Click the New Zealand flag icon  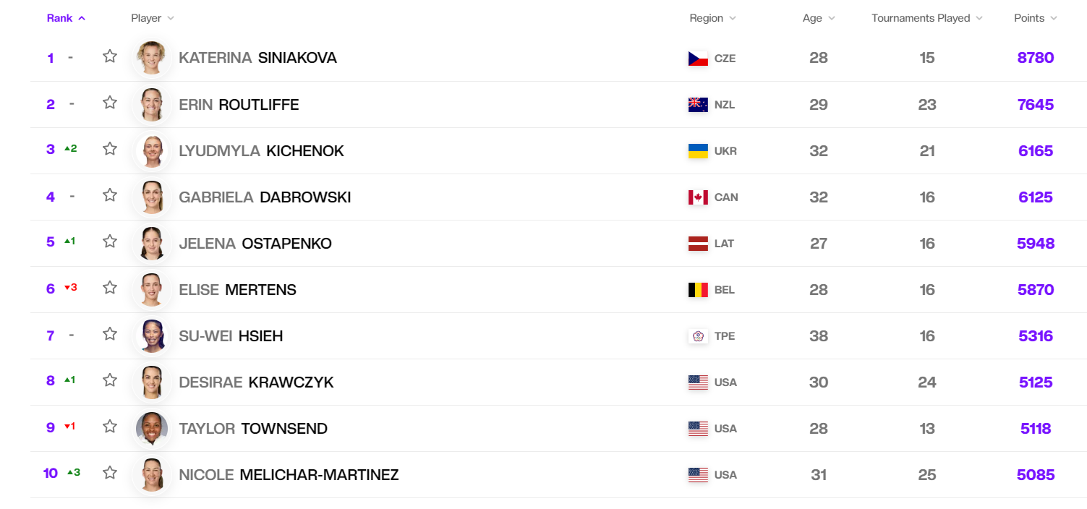698,105
